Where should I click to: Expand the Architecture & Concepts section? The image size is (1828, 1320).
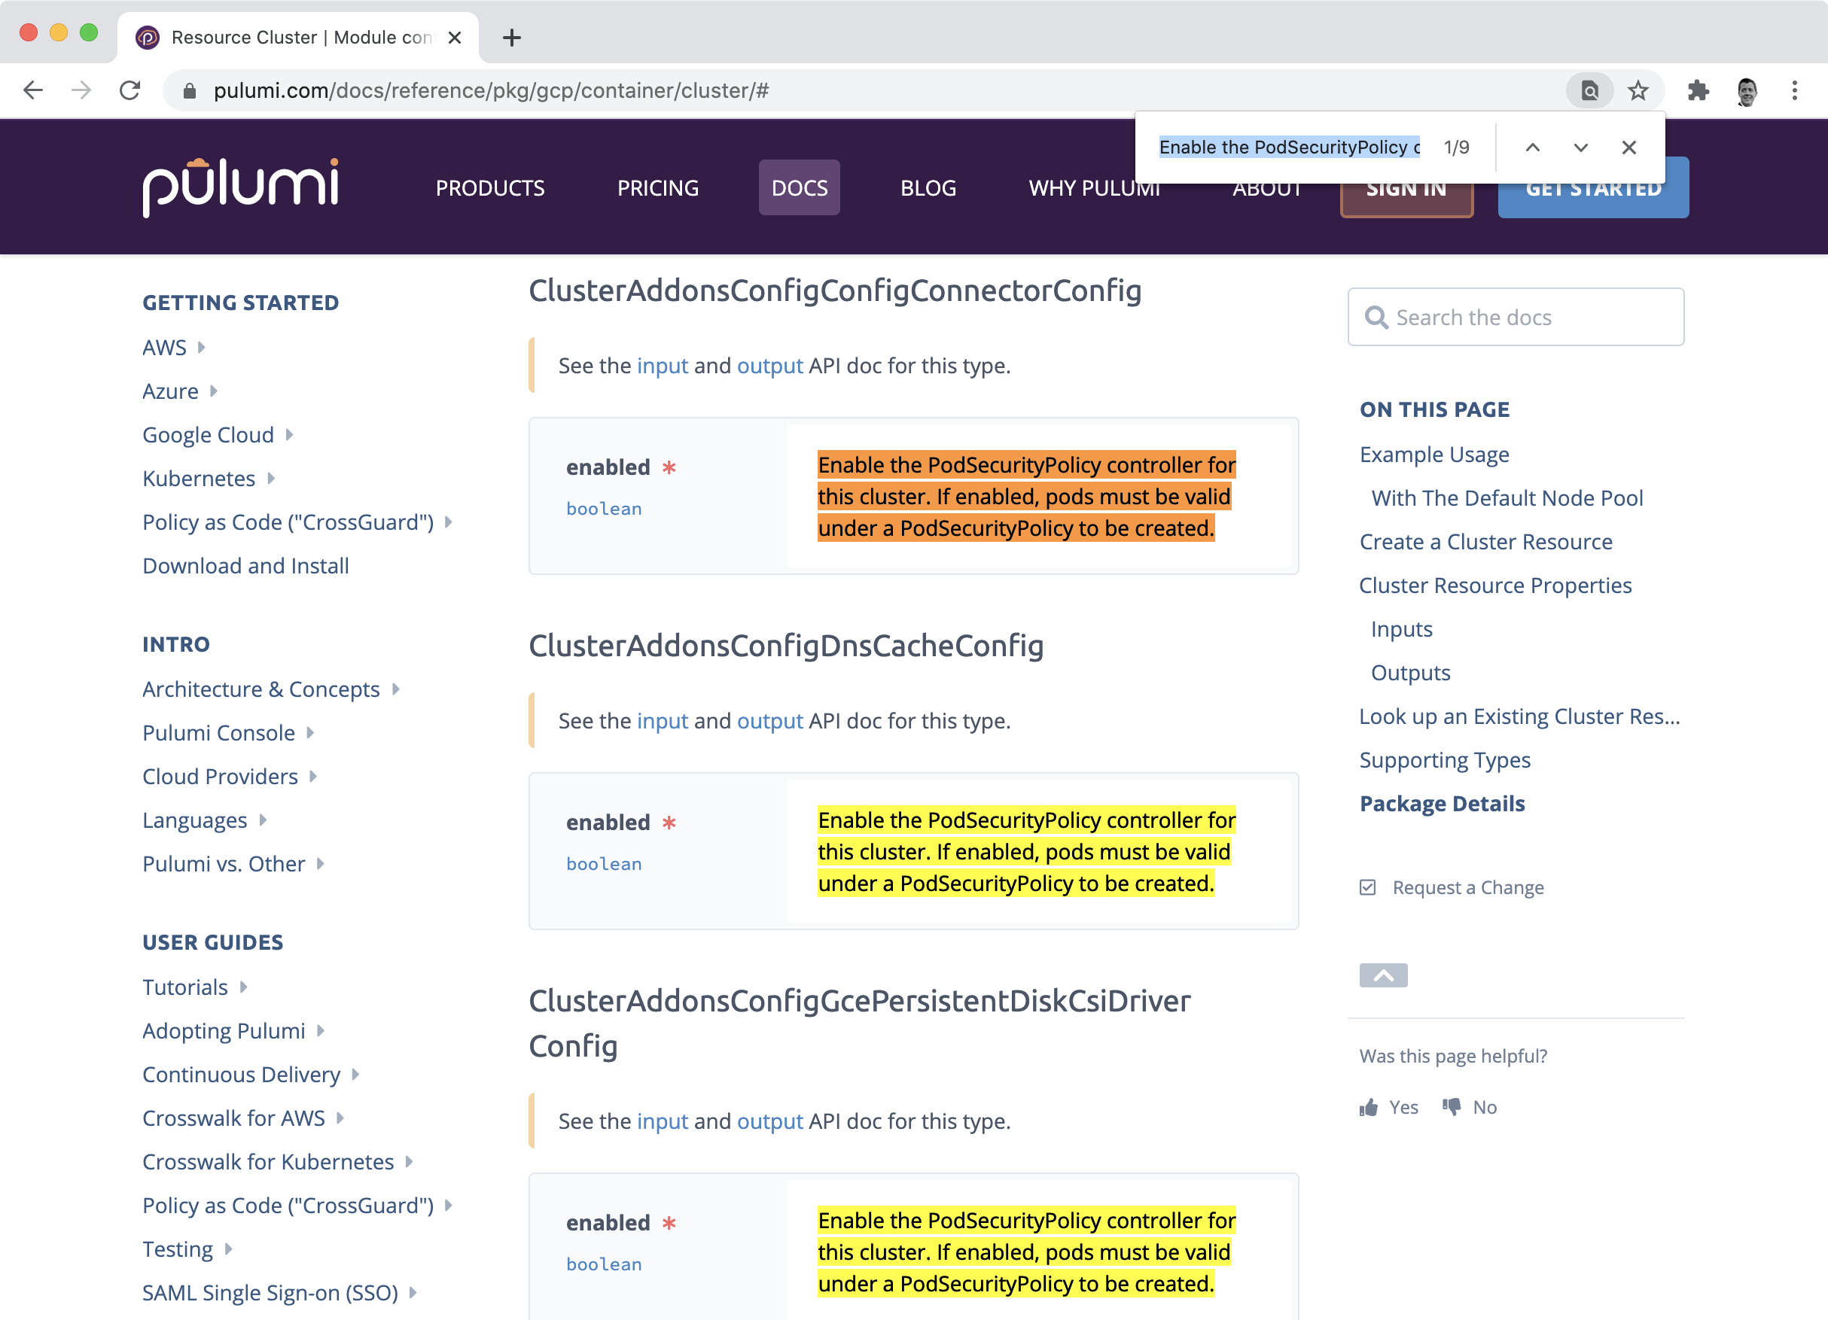point(396,689)
